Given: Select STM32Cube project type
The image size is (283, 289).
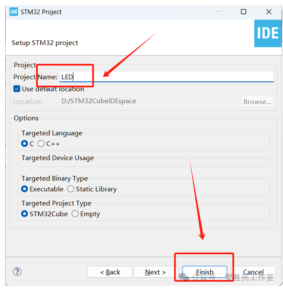Looking at the screenshot, I should point(24,214).
